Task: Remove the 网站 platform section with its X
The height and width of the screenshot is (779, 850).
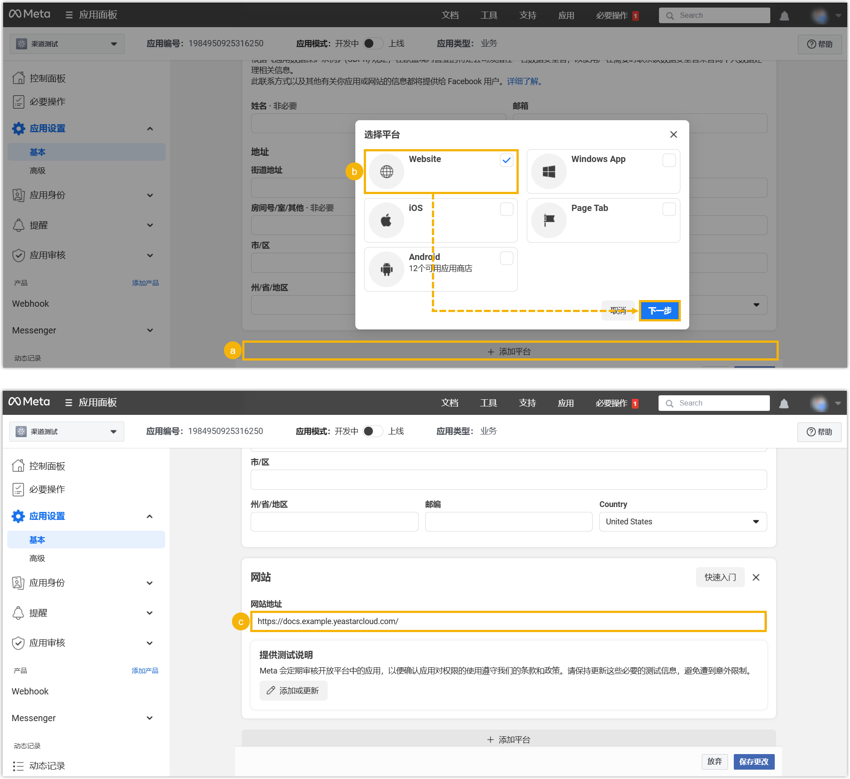Action: [756, 577]
